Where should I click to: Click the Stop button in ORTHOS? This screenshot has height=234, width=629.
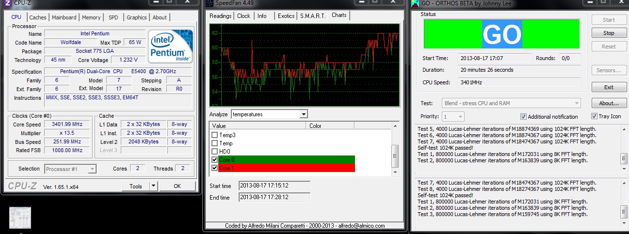pyautogui.click(x=609, y=33)
